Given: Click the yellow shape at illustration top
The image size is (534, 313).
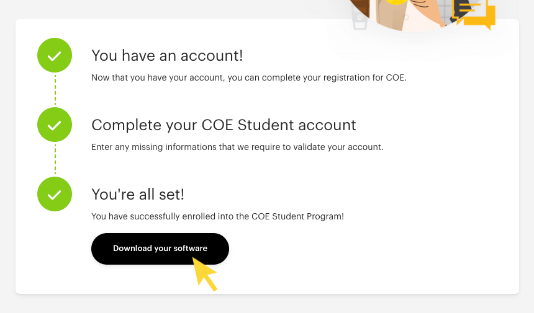Looking at the screenshot, I should click(395, 2).
